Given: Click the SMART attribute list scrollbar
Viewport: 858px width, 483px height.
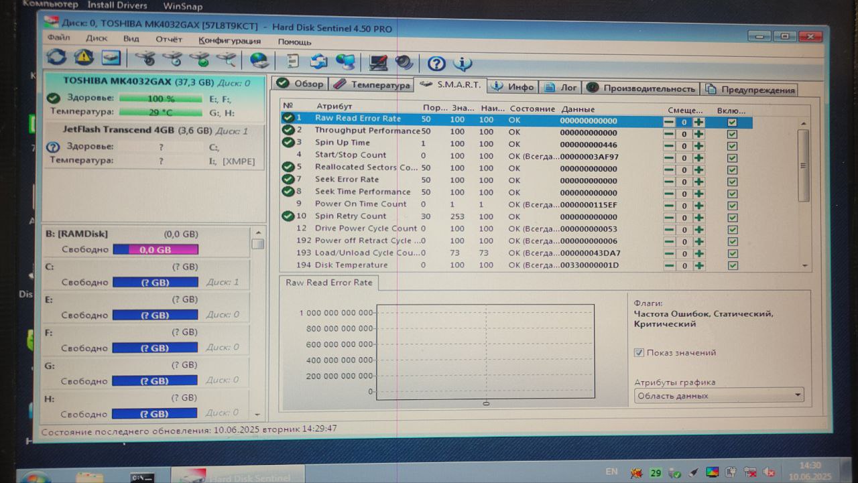Looking at the screenshot, I should tap(803, 194).
